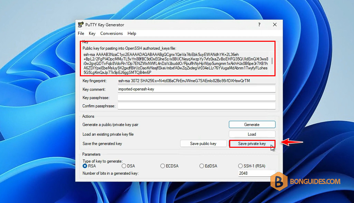Click the 'Type of key to generate:' label

click(x=102, y=161)
